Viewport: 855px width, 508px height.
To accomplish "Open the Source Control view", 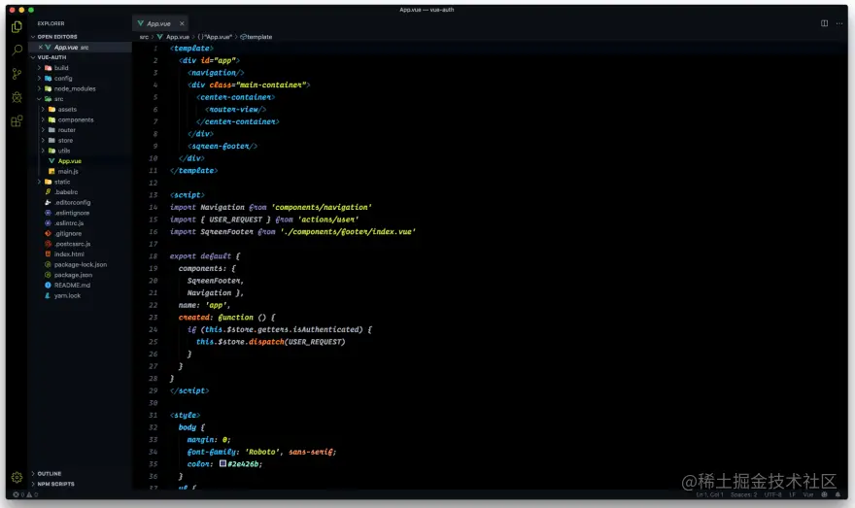I will click(x=17, y=74).
